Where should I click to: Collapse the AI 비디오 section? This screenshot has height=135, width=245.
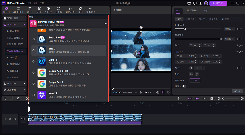14,25
